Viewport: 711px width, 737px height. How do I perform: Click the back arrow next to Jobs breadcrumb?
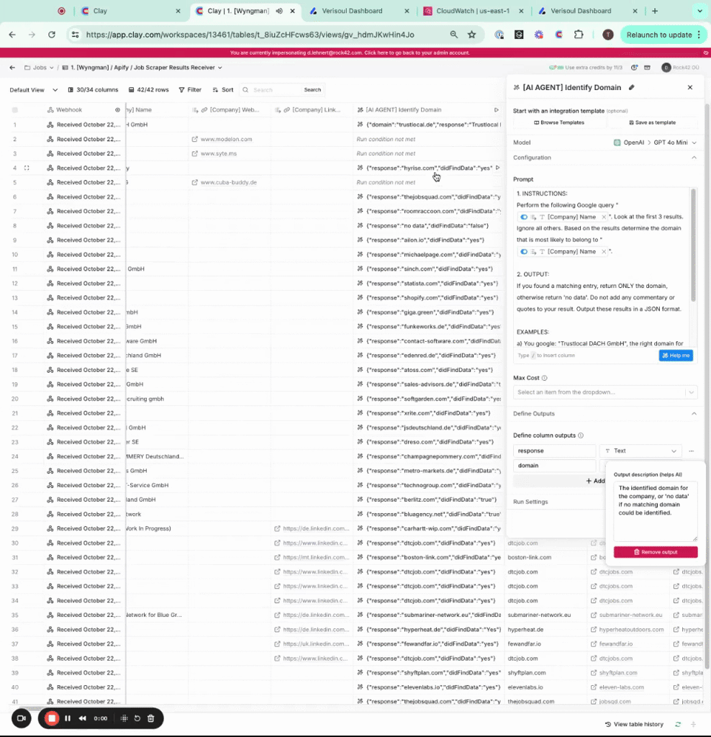coord(12,68)
